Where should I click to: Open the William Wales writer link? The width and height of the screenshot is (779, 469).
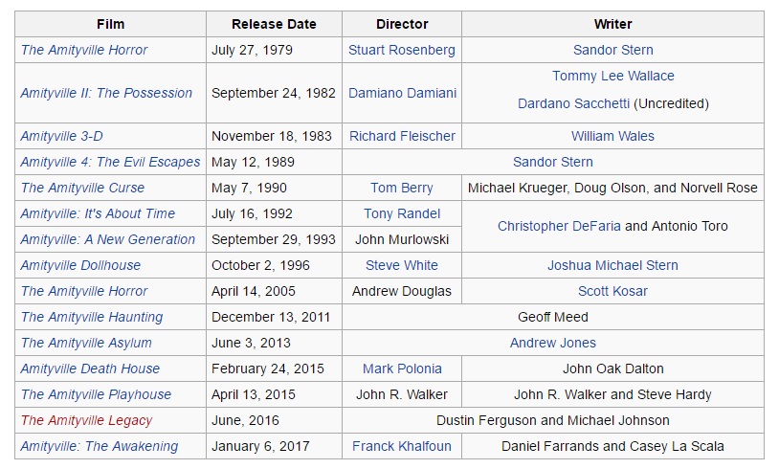pyautogui.click(x=612, y=136)
